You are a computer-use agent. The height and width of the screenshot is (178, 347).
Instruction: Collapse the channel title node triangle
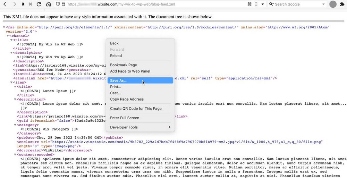point(11,40)
